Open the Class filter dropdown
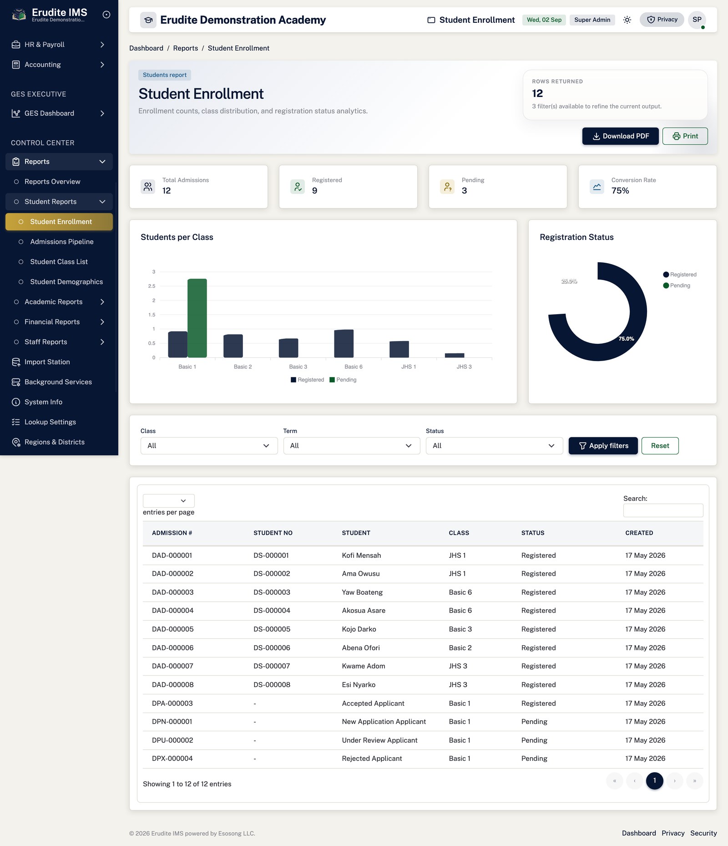Viewport: 728px width, 846px height. (209, 446)
